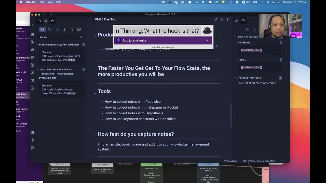This screenshot has height=183, width=326.
Task: Switch note to edit mode pencil
Action: click(x=216, y=20)
